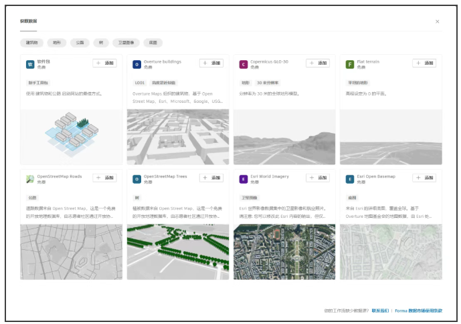This screenshot has height=324, width=461.
Task: Click the magenta Copernicus GLO-30 icon
Action: tap(244, 64)
